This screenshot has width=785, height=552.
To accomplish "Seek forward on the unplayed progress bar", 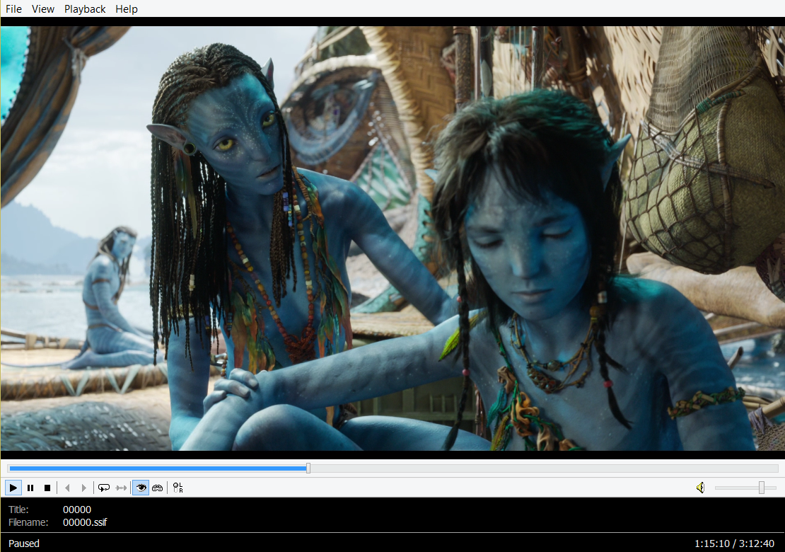I will [544, 468].
